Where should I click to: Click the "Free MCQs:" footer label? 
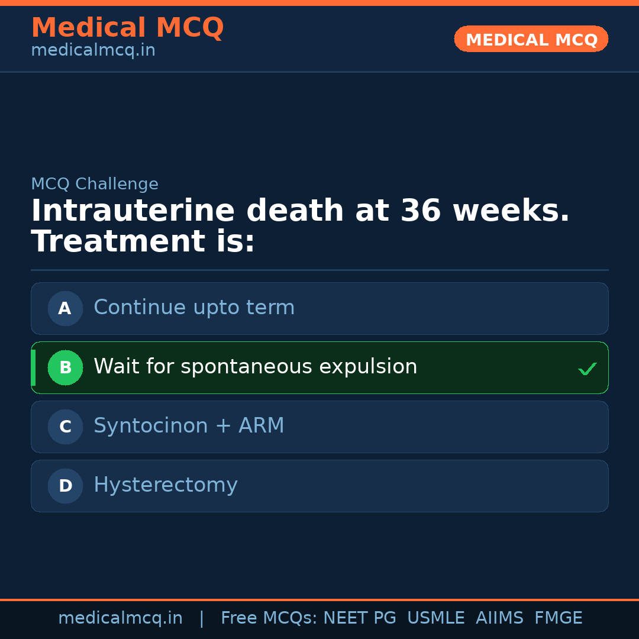point(269,618)
